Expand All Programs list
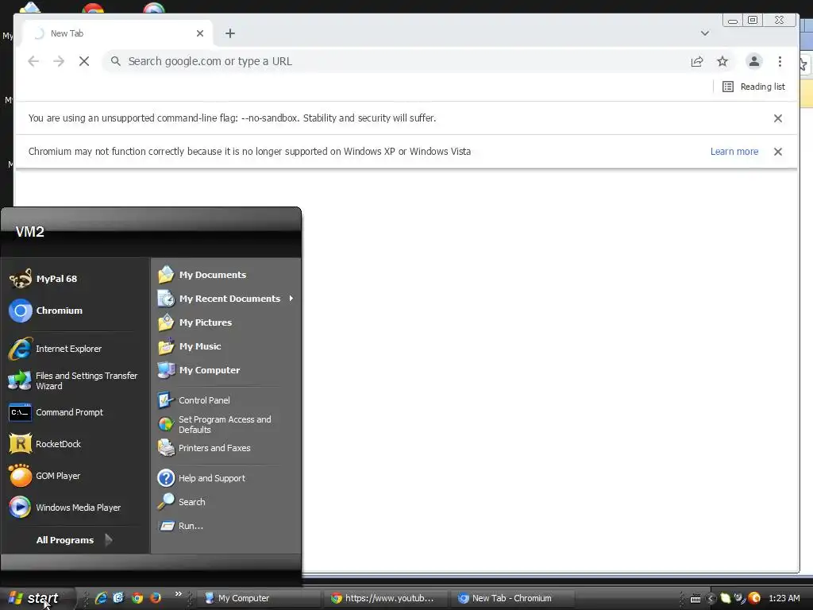813x610 pixels. [x=74, y=540]
